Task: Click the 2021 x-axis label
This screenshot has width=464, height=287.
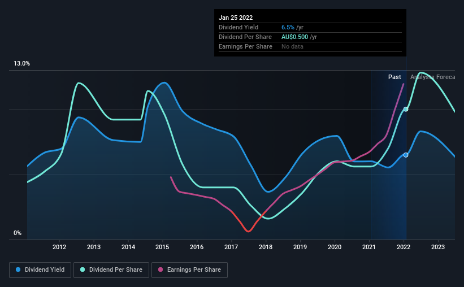Action: click(x=369, y=247)
